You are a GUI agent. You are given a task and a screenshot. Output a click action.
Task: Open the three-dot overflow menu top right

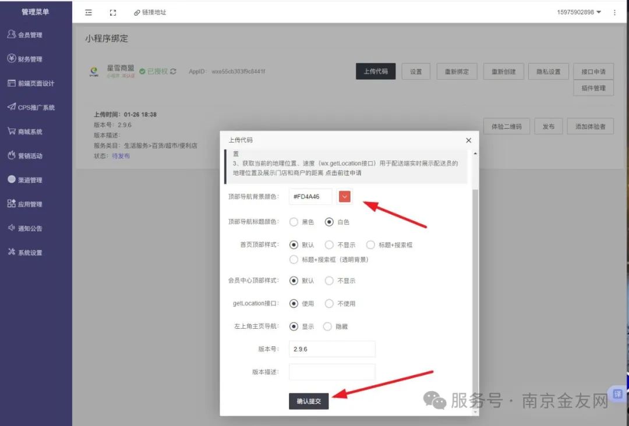(x=616, y=12)
